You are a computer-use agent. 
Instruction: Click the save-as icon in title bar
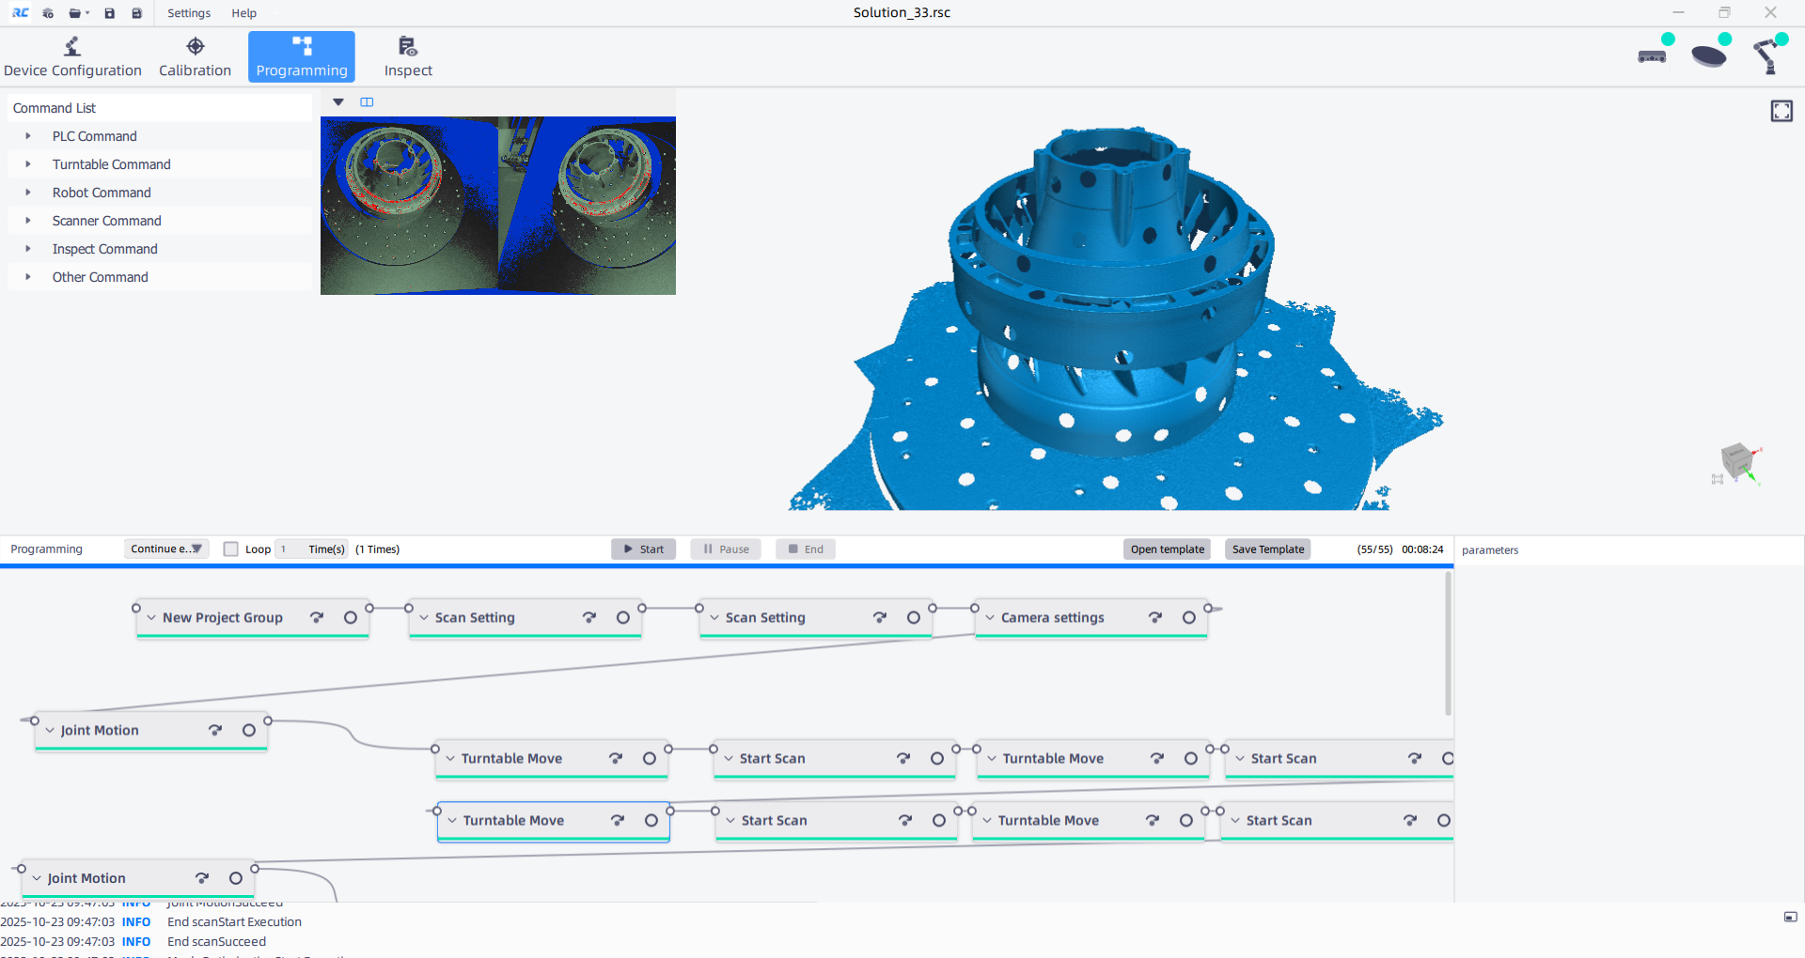coord(136,13)
